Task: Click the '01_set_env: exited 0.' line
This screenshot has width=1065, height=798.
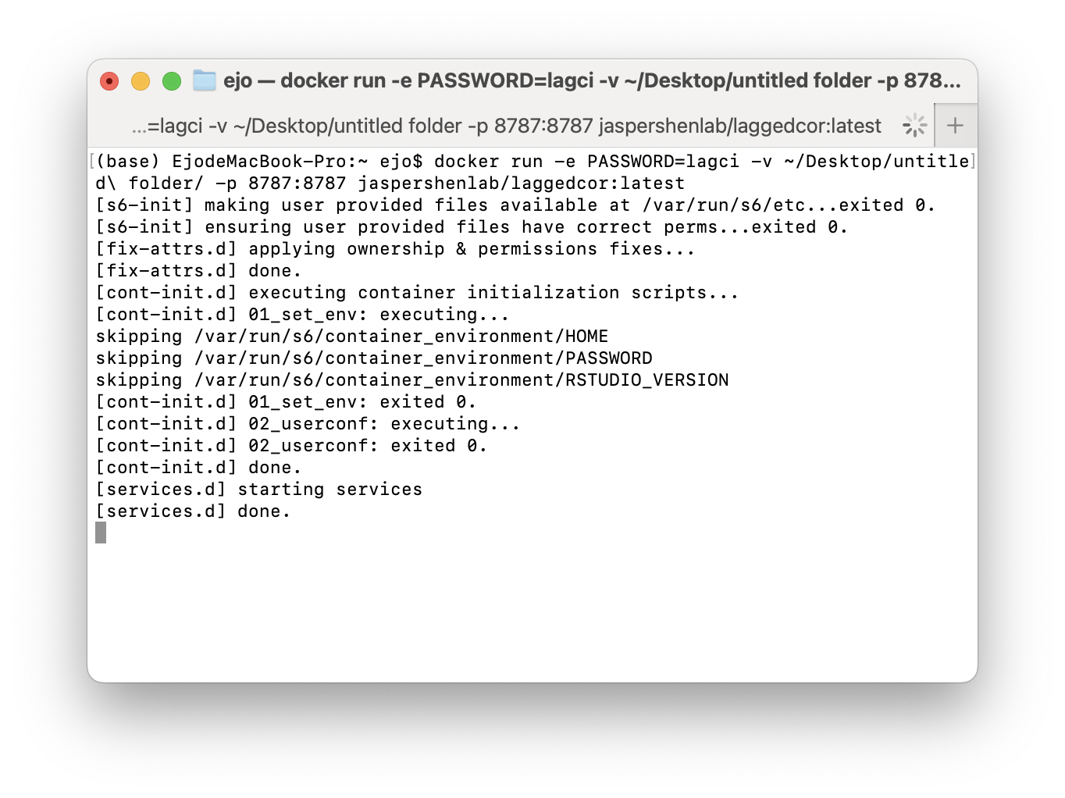Action: [286, 402]
